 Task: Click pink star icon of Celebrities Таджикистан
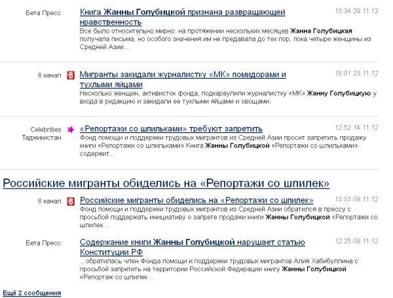pyautogui.click(x=71, y=130)
